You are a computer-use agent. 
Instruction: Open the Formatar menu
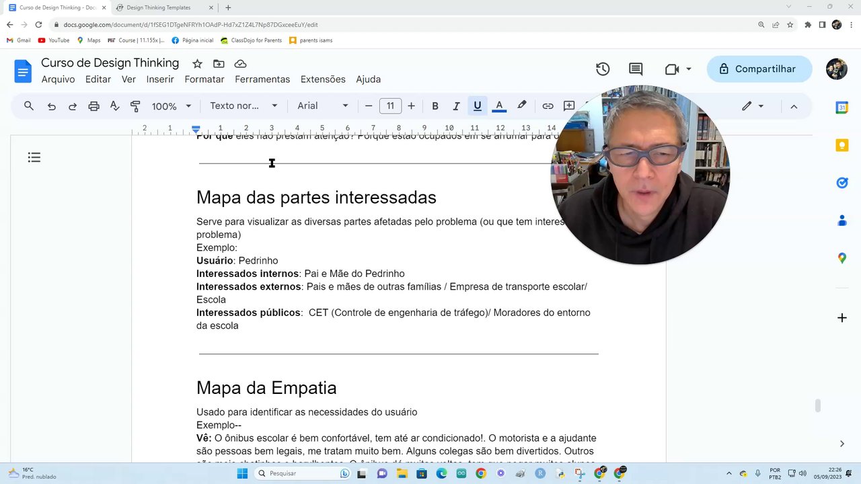click(204, 79)
